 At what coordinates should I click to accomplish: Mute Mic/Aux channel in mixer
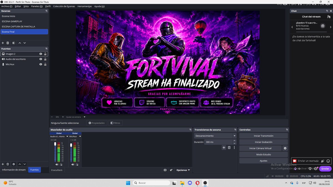[73, 165]
